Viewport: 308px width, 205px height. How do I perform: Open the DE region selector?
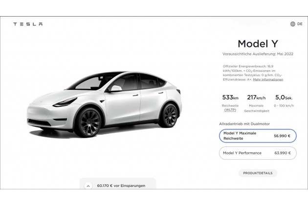[300, 24]
